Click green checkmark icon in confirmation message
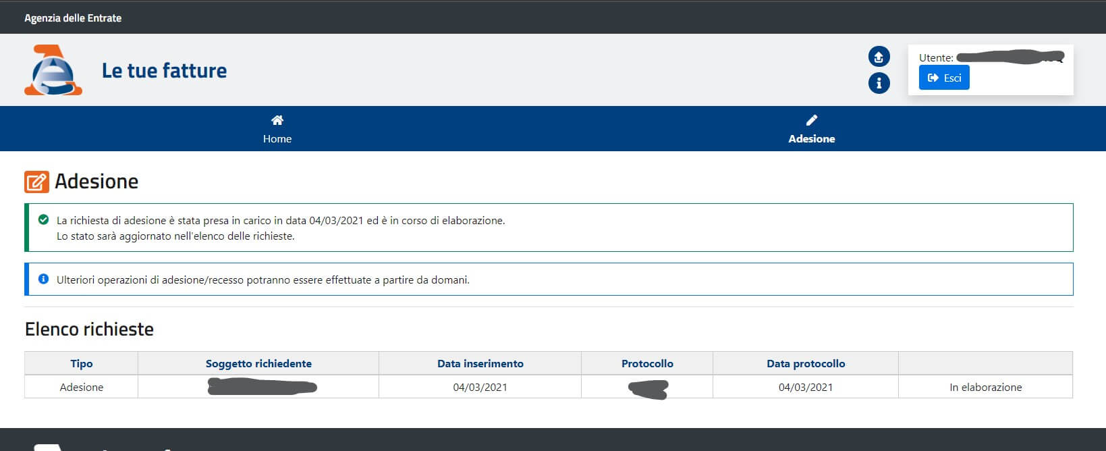Image resolution: width=1106 pixels, height=451 pixels. tap(44, 220)
